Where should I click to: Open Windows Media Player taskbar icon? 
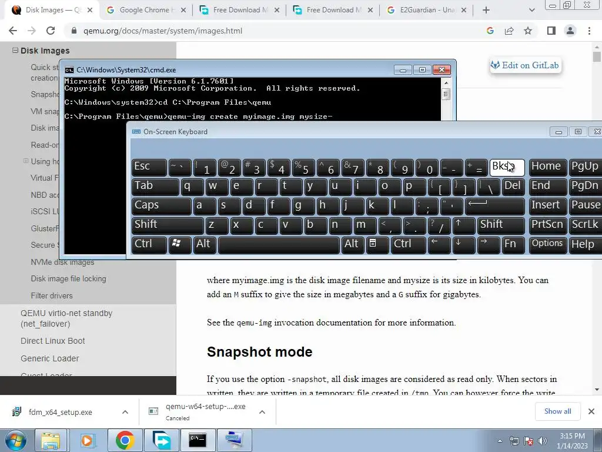pyautogui.click(x=87, y=440)
